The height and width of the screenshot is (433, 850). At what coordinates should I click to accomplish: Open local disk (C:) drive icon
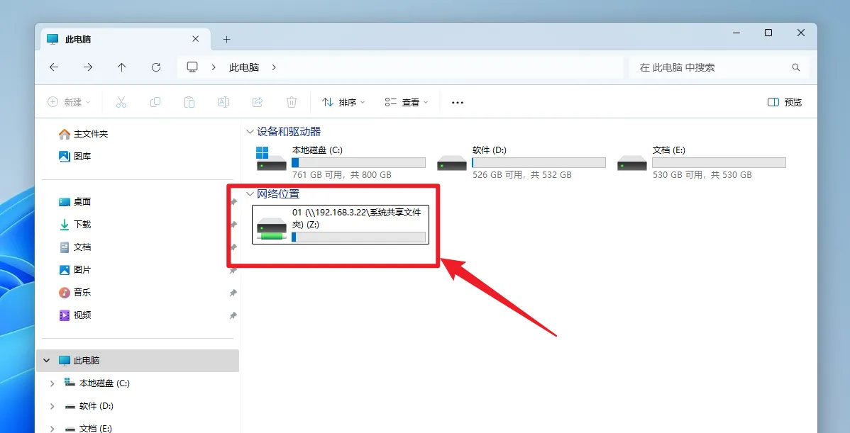click(x=271, y=159)
